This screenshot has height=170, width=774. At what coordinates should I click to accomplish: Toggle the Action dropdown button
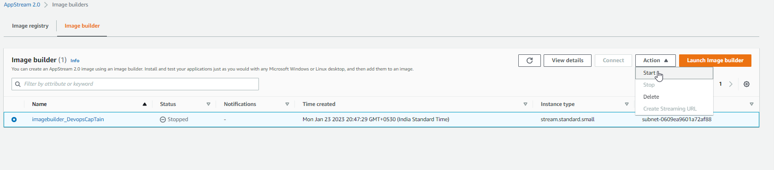tap(656, 60)
